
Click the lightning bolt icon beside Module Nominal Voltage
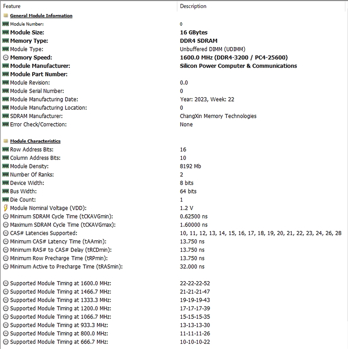click(x=6, y=208)
